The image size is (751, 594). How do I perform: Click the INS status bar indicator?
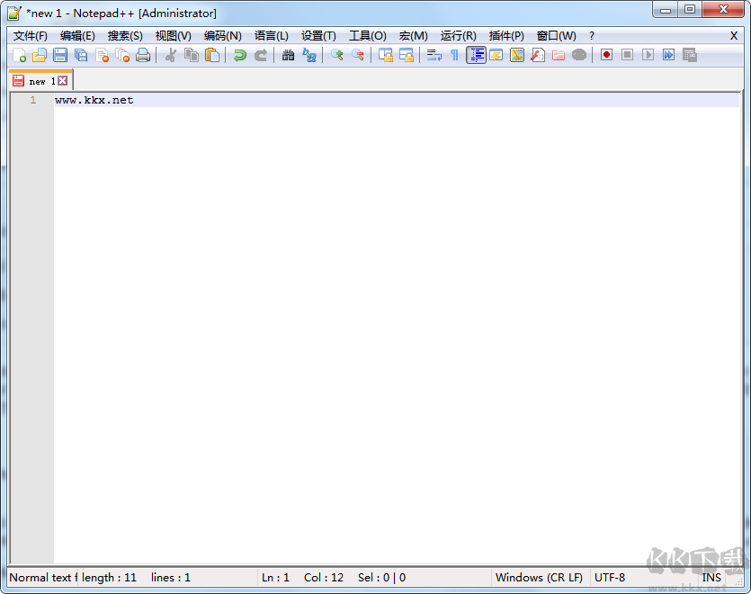tap(711, 577)
